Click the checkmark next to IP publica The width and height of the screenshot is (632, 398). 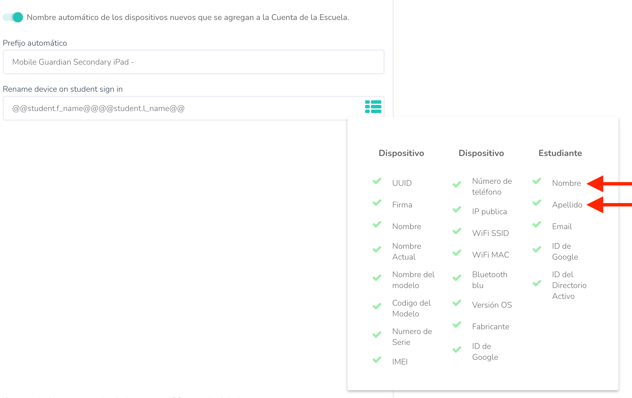pos(457,209)
